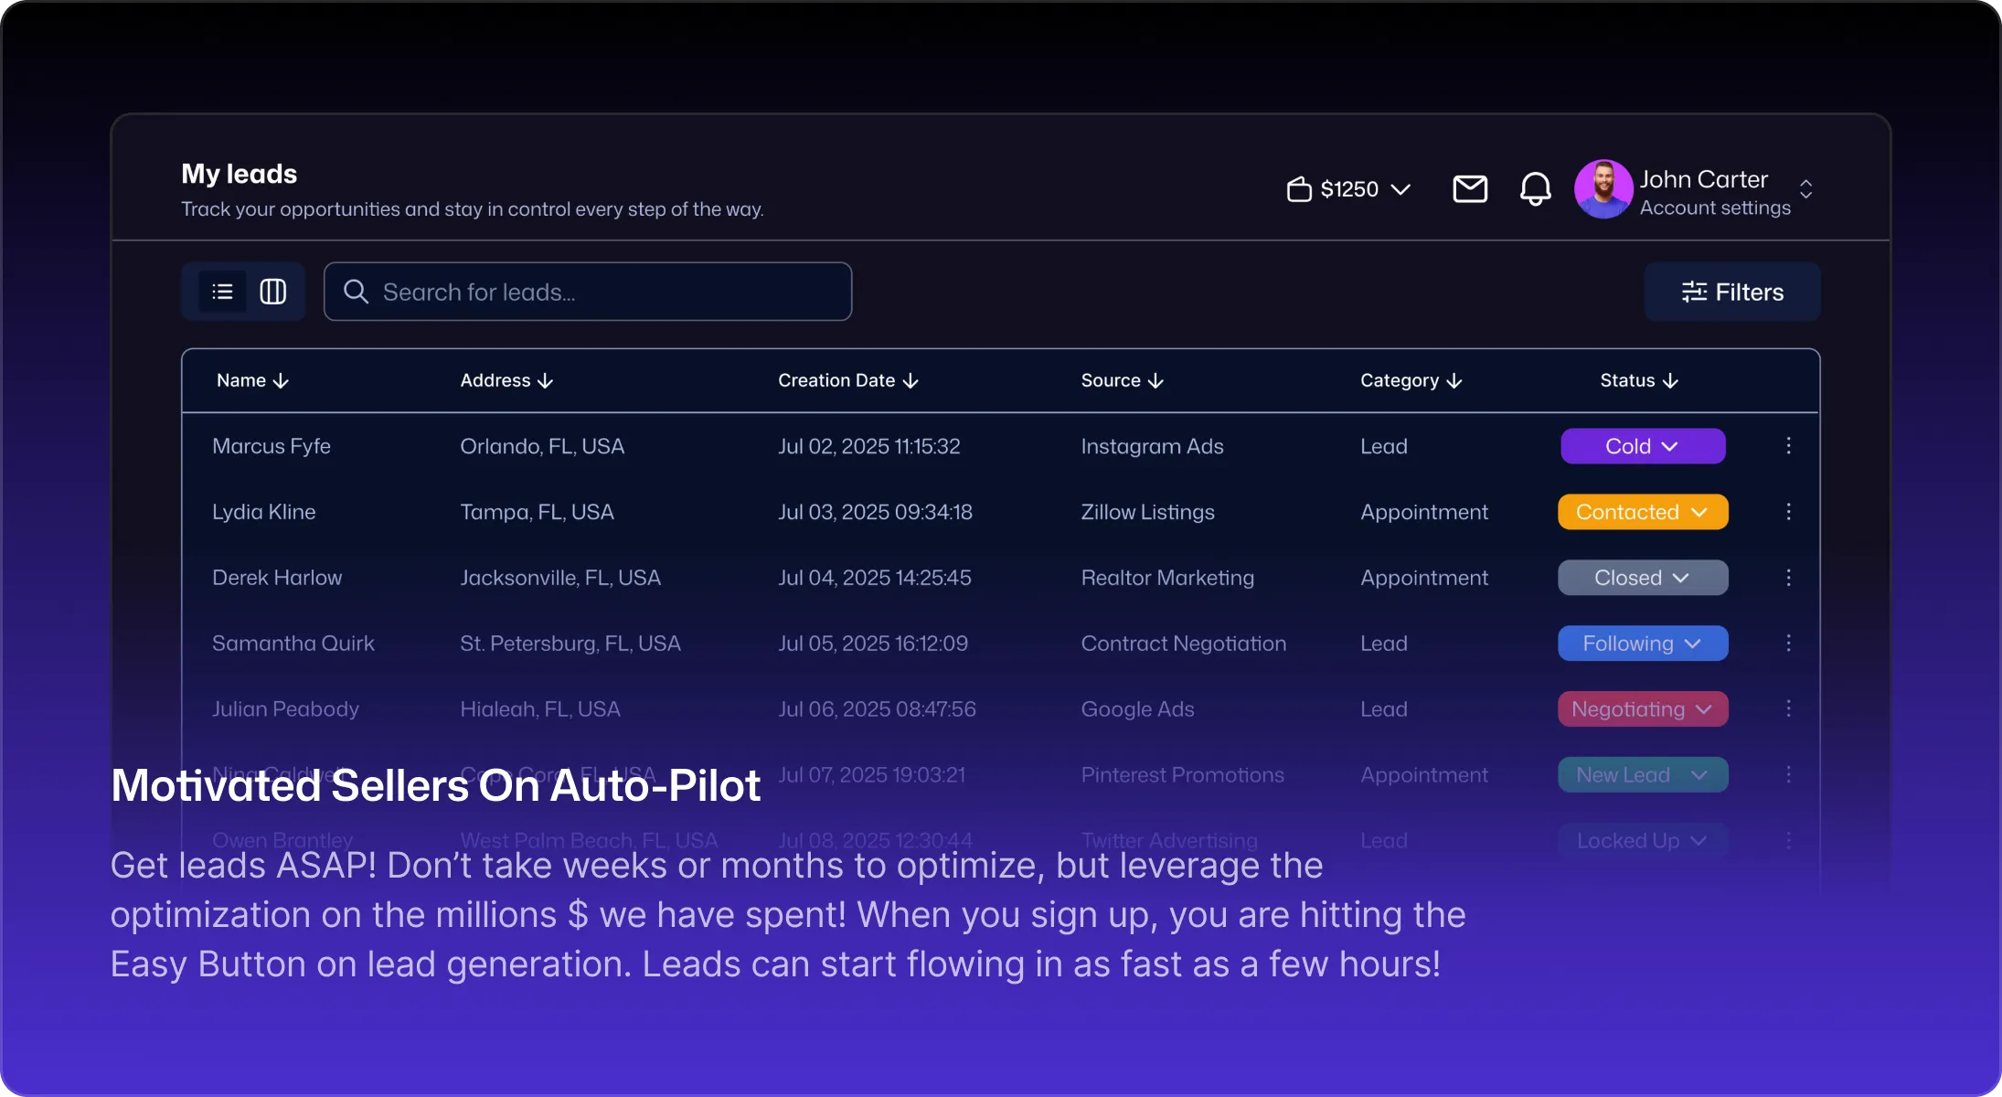The height and width of the screenshot is (1097, 2002).
Task: Open row options for Samantha Quirk
Action: point(1788,644)
